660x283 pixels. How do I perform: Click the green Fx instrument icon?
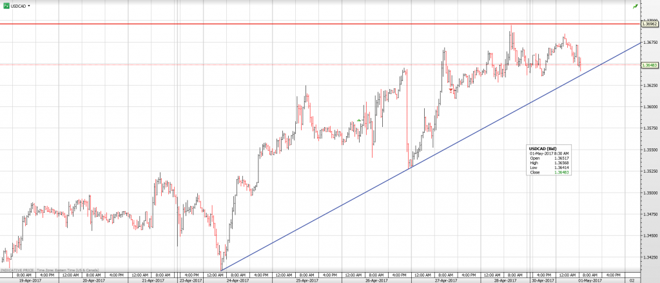6,5
